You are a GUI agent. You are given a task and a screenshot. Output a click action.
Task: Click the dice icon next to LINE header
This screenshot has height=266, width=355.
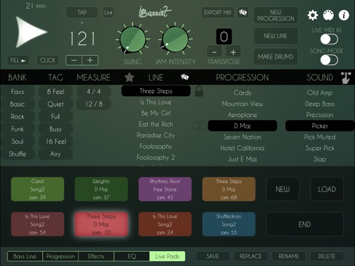(185, 77)
